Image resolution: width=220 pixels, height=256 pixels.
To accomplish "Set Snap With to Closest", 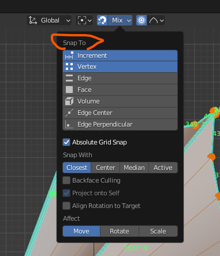I will click(x=77, y=168).
